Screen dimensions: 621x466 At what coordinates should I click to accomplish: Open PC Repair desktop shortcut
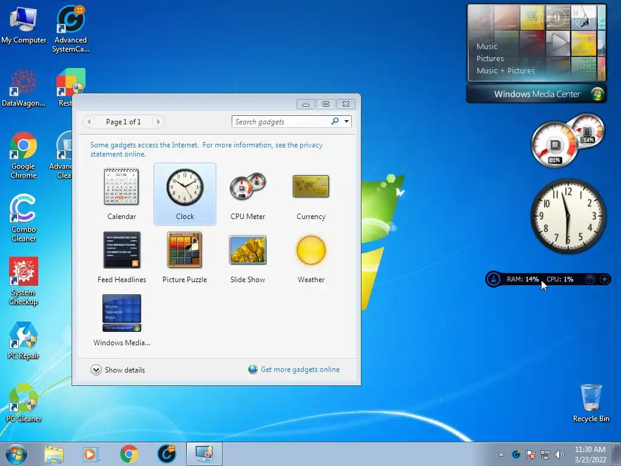click(x=24, y=340)
